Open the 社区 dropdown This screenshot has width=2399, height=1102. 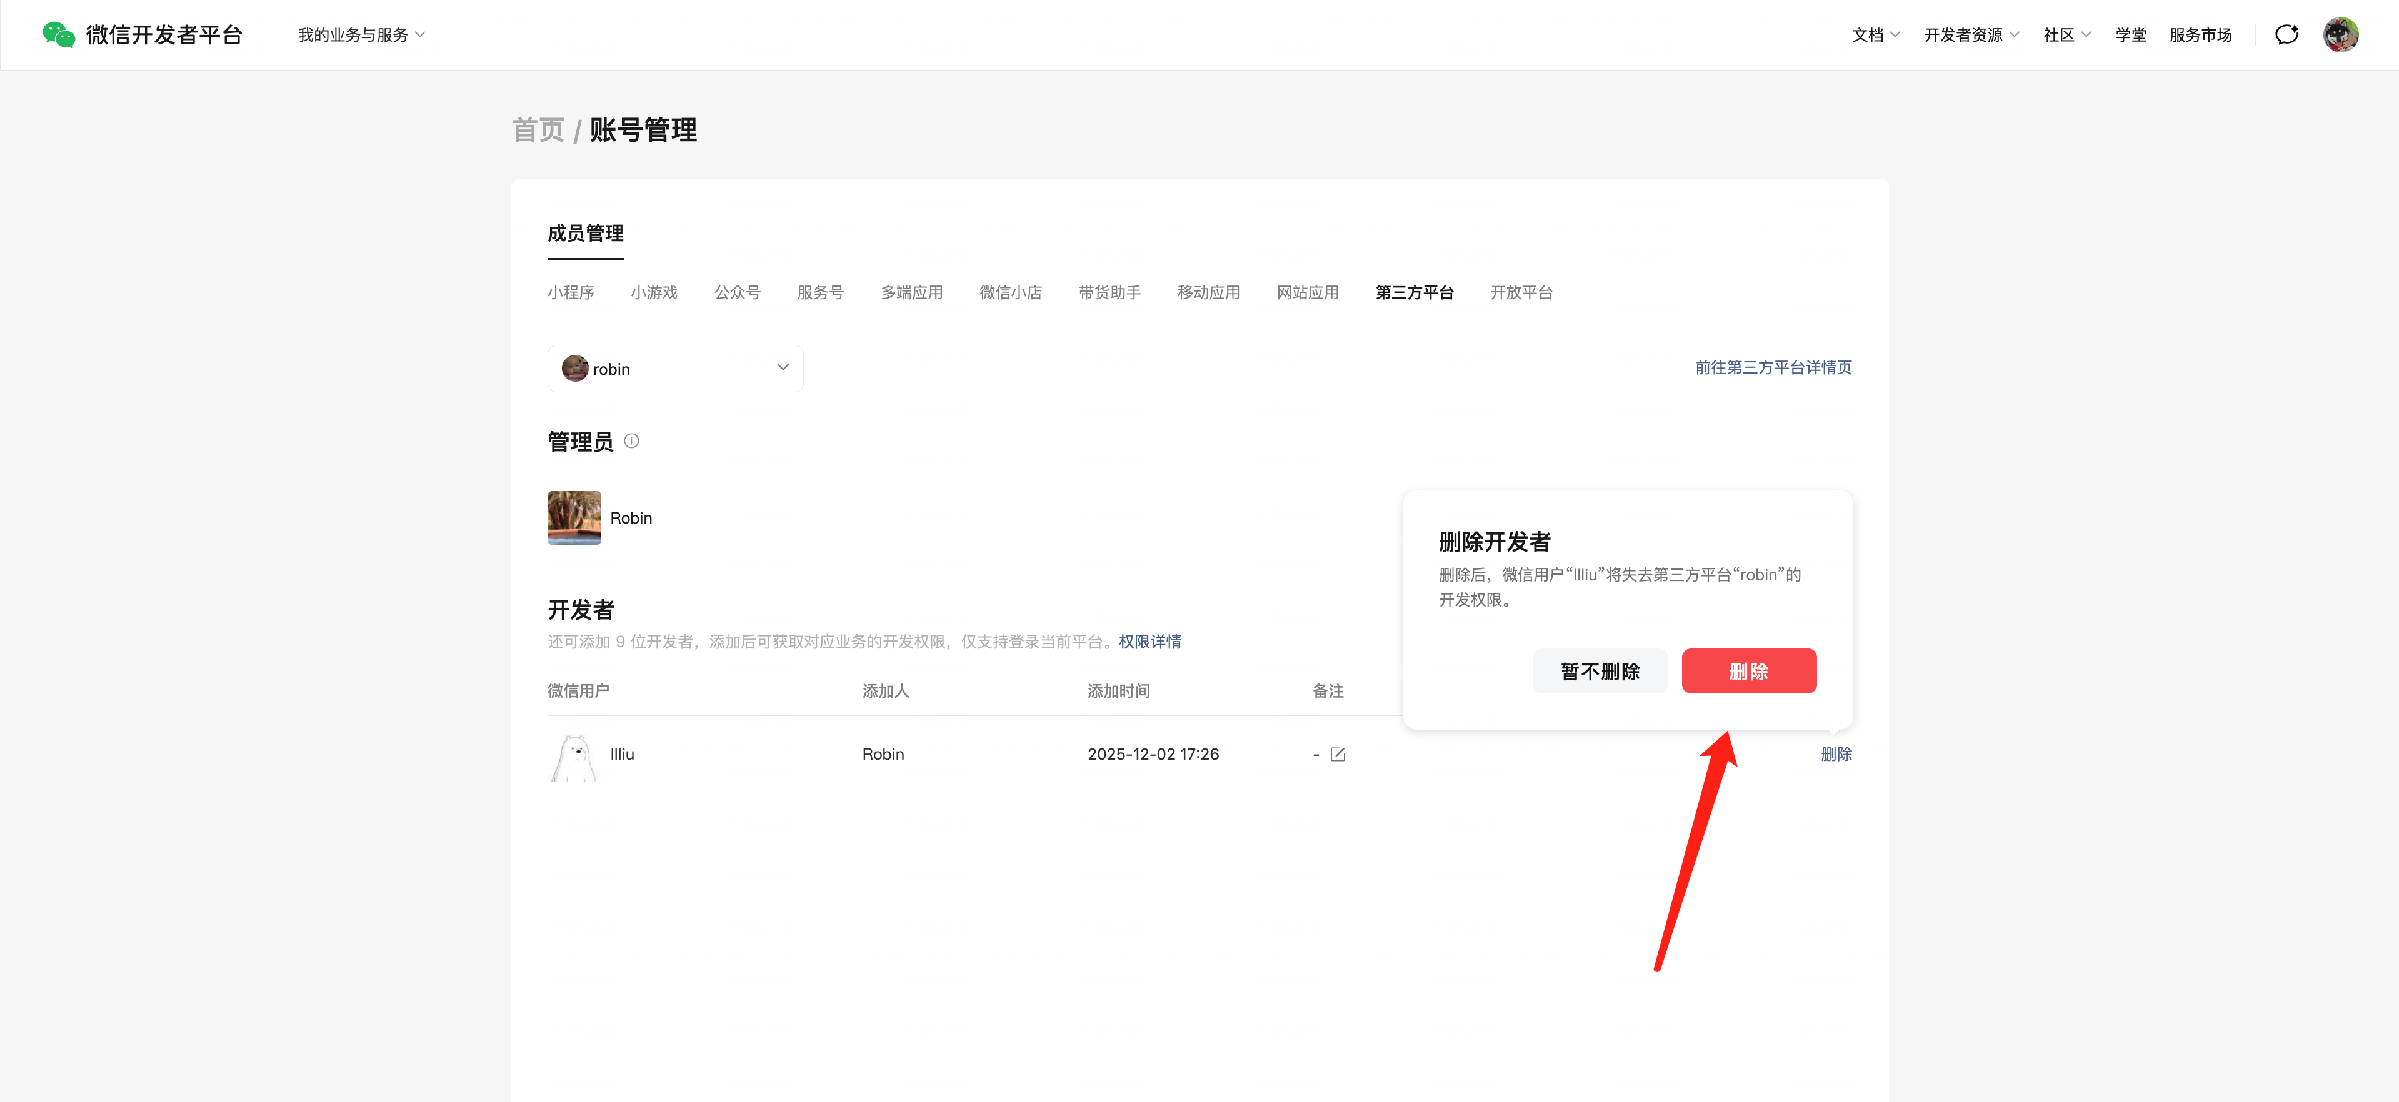tap(2066, 34)
